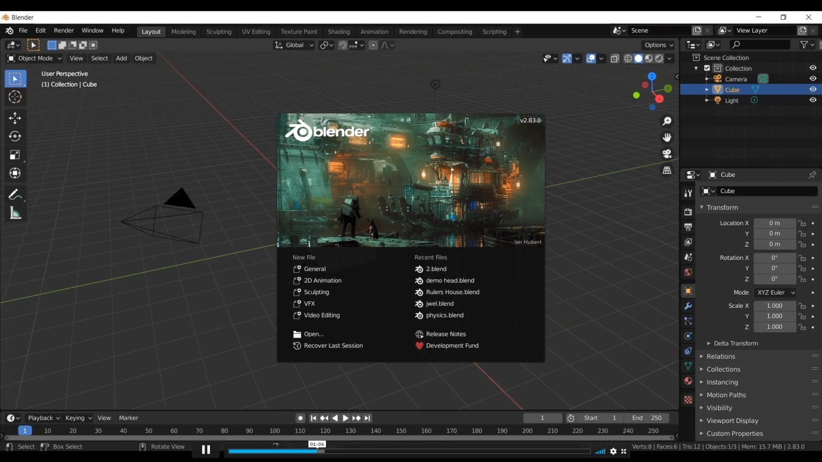Open the Playback dropdown in timeline
822x462 pixels.
[43, 418]
